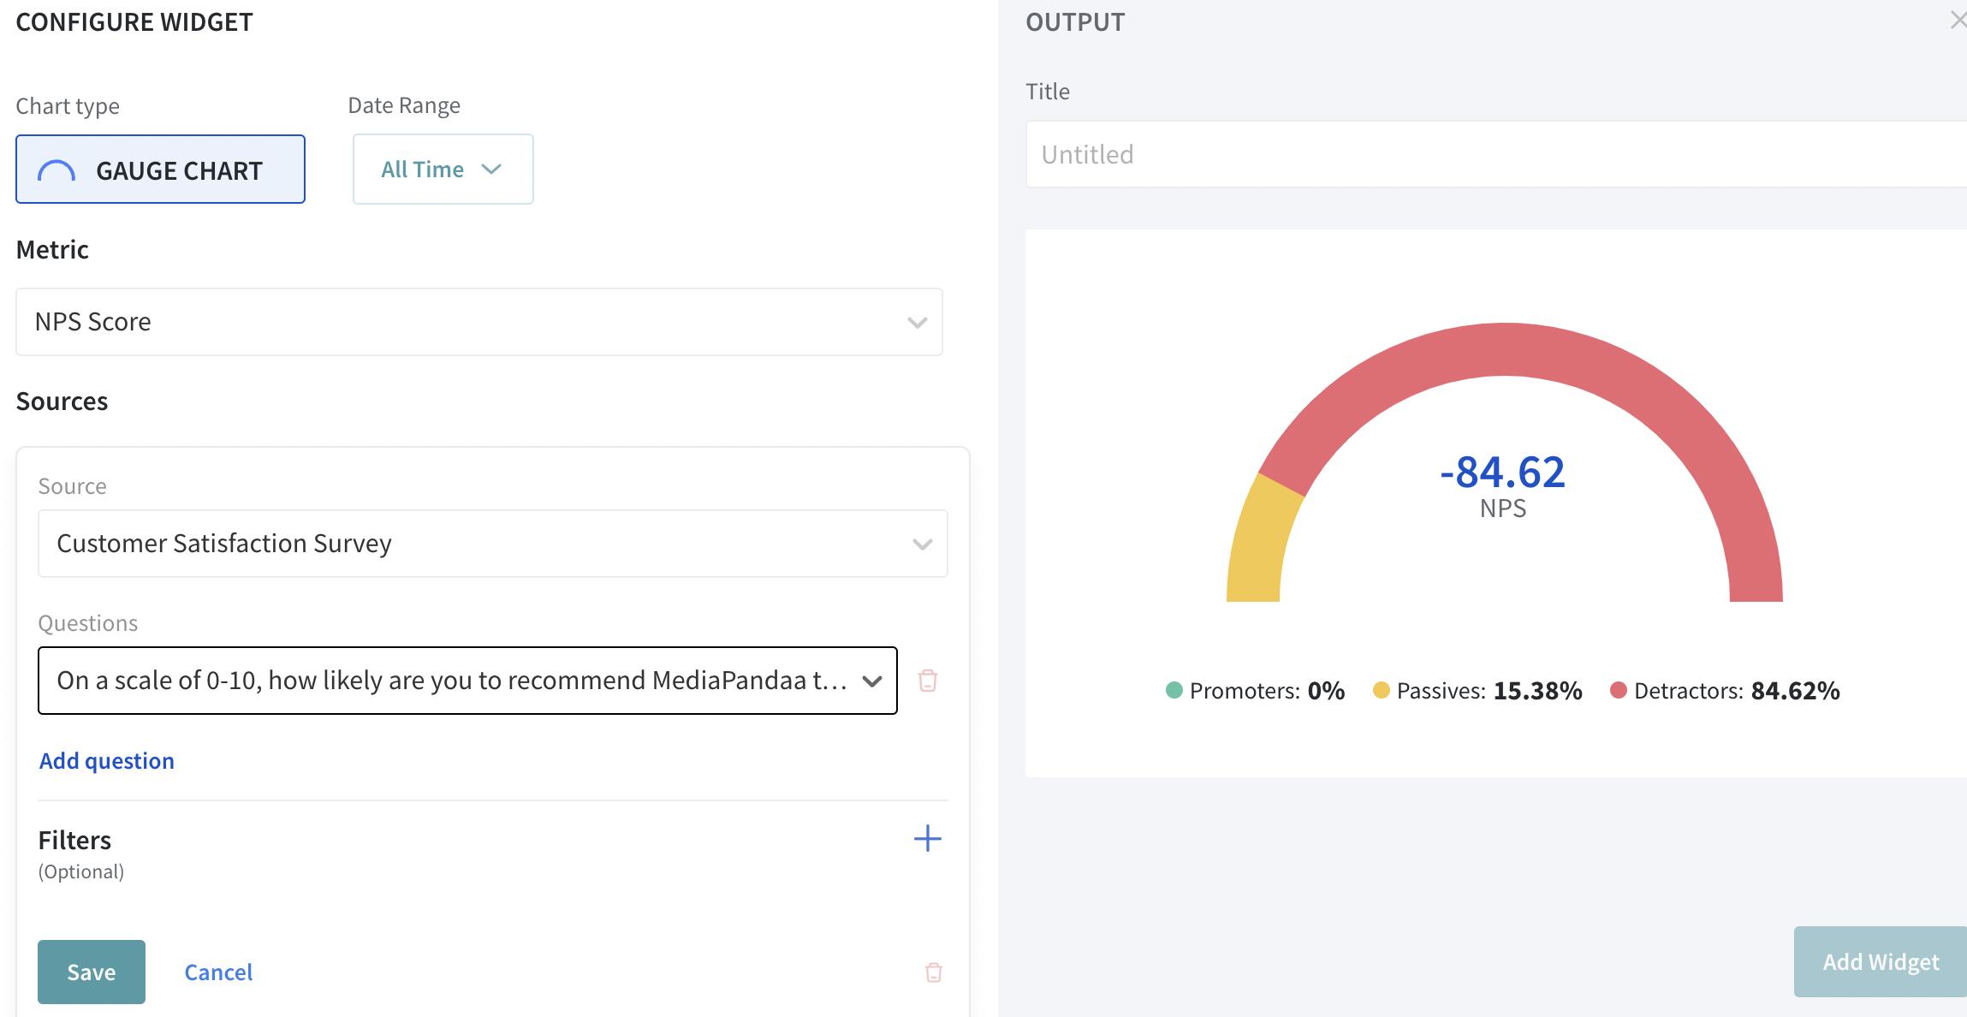Screen dimensions: 1967x1017
Task: Click the red Detractors legend dot
Action: (x=1618, y=690)
